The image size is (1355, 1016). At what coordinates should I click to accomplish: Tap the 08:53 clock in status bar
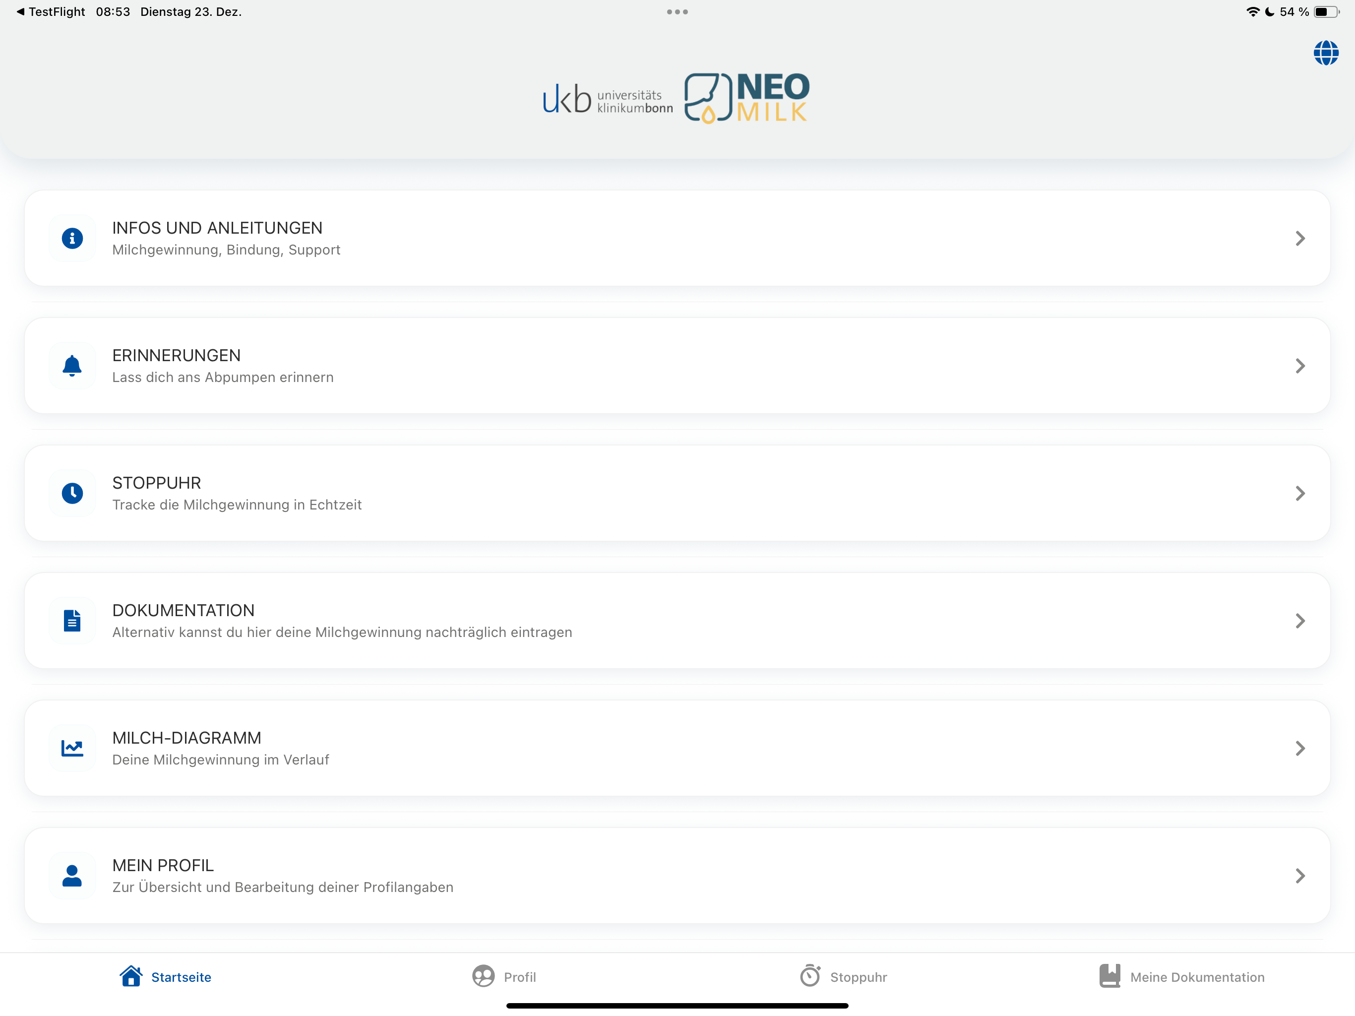[x=113, y=11]
